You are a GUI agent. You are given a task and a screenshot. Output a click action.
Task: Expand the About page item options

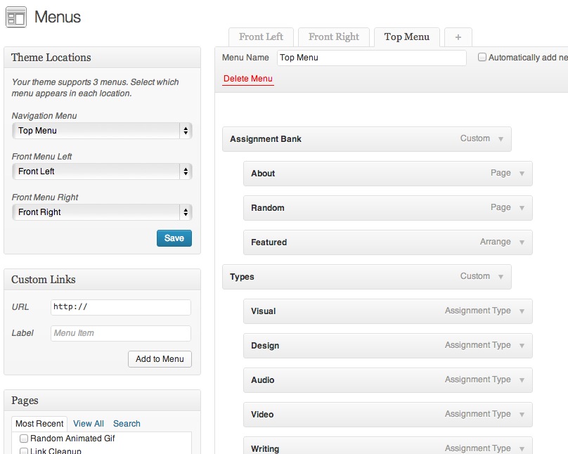[x=523, y=174]
